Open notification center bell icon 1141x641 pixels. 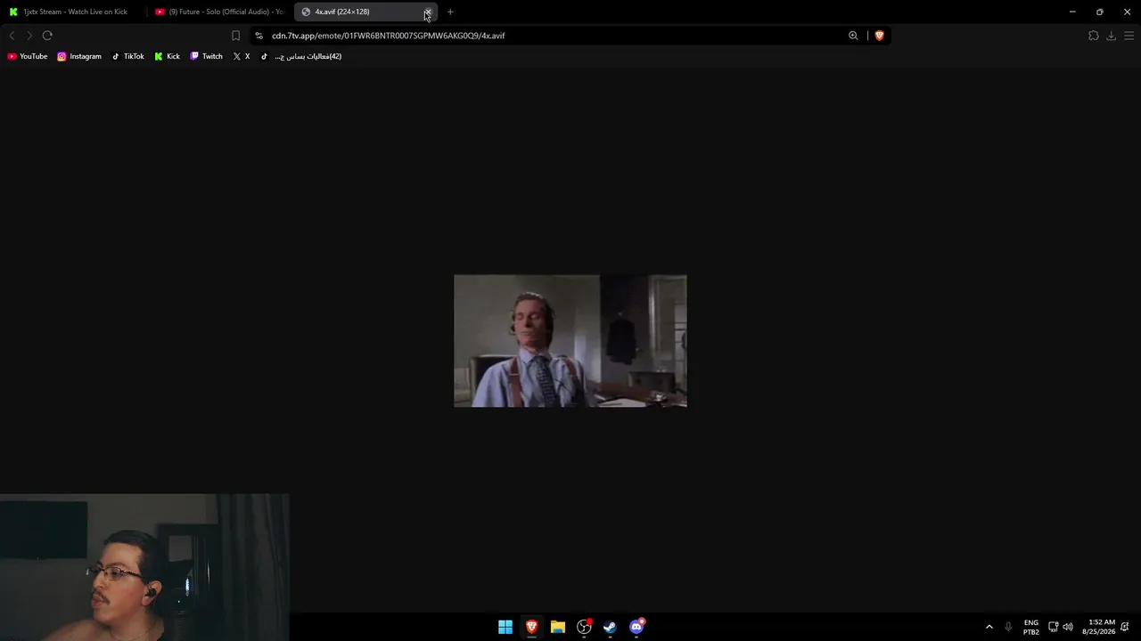click(1126, 627)
